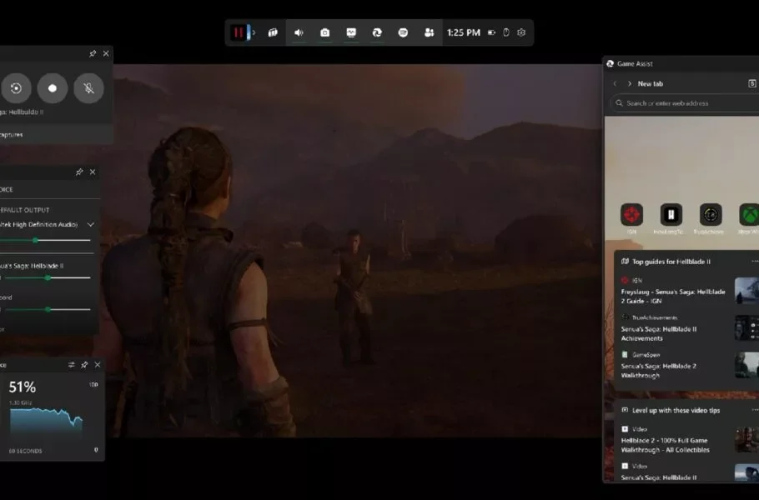
Task: Open the Capture widget camera icon
Action: click(x=324, y=32)
